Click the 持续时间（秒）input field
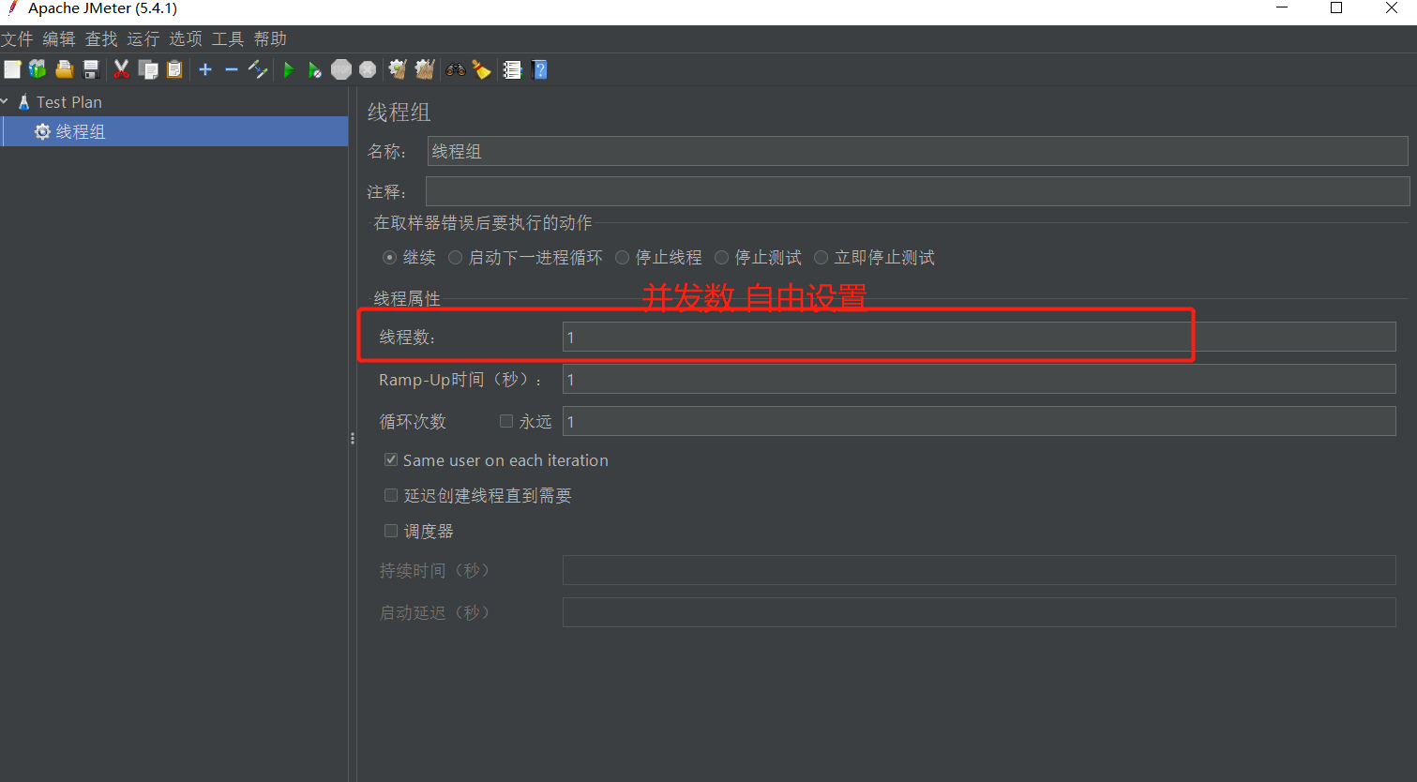Screen dimensions: 1417x782 979,570
